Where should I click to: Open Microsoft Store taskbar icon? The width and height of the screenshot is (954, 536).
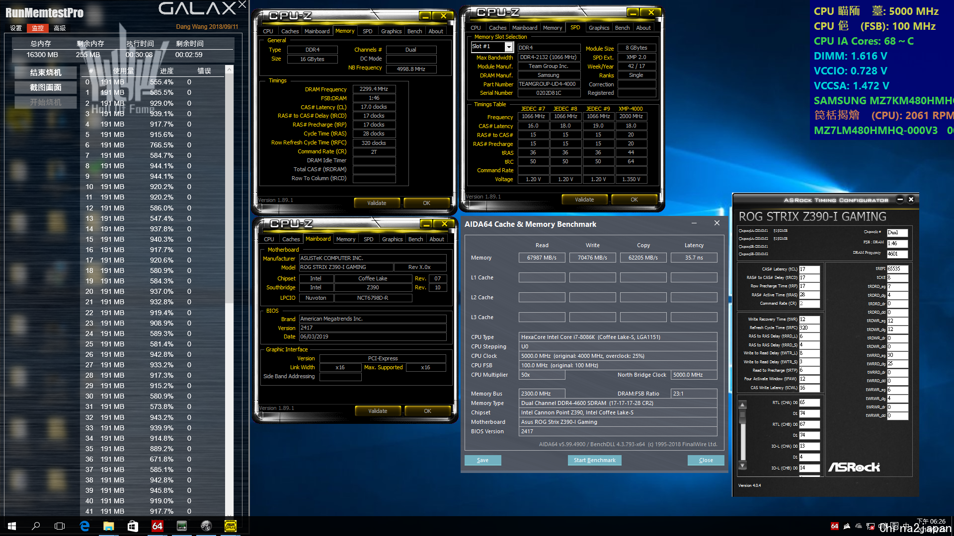pyautogui.click(x=133, y=526)
